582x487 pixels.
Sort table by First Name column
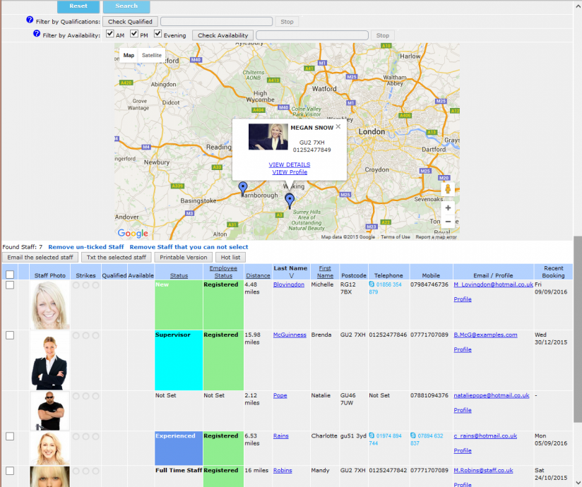click(x=325, y=272)
